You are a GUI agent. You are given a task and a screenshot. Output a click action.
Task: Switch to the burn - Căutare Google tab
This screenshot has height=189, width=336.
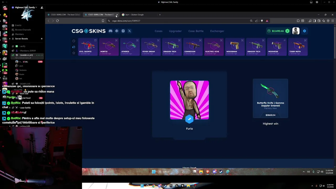tap(134, 15)
